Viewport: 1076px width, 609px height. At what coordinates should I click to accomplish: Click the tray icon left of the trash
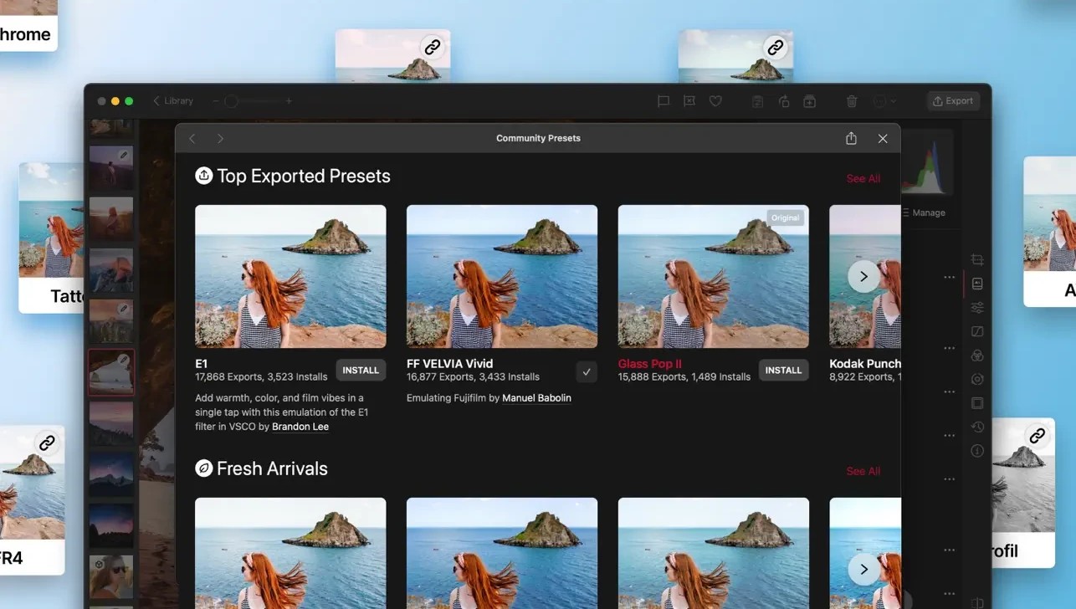(x=810, y=101)
